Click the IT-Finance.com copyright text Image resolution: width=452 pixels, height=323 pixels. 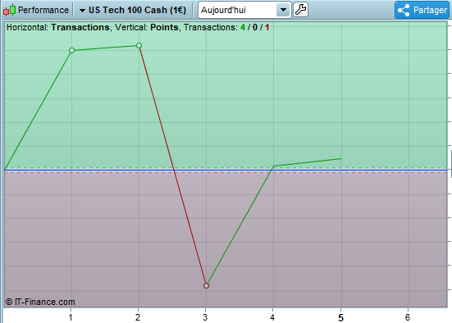coord(40,302)
